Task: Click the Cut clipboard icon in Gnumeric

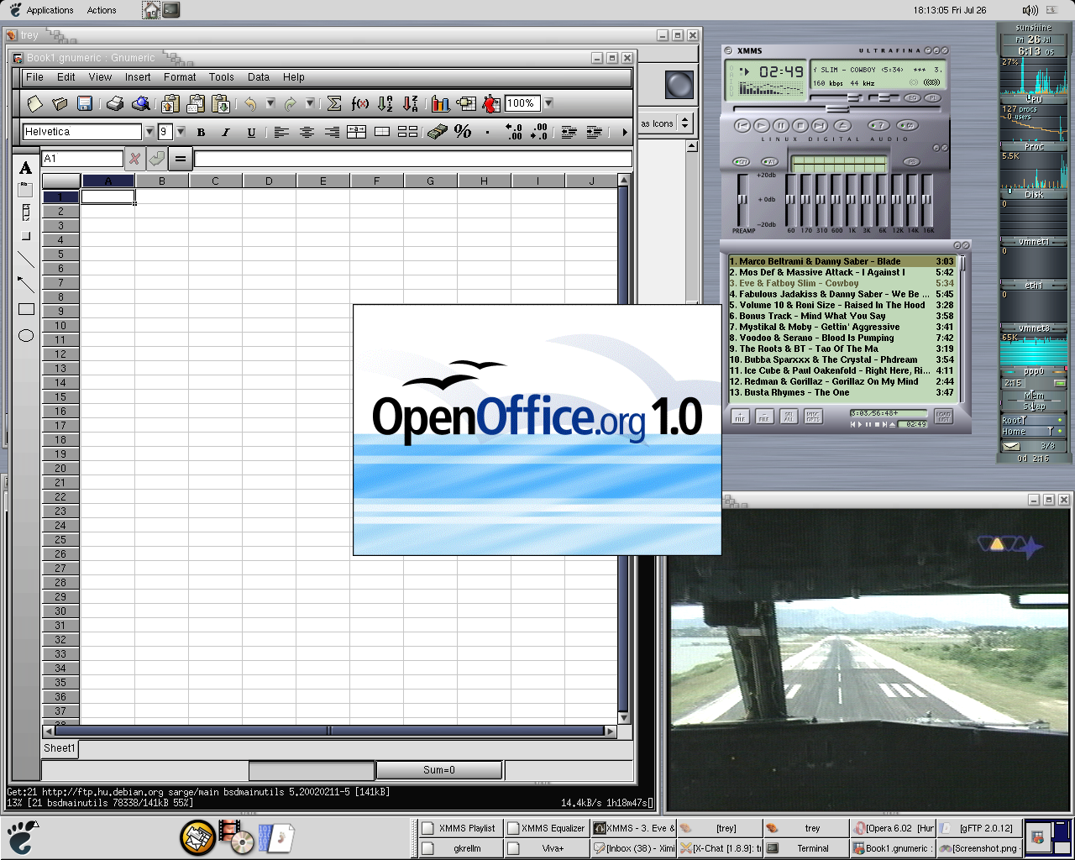Action: coord(170,103)
